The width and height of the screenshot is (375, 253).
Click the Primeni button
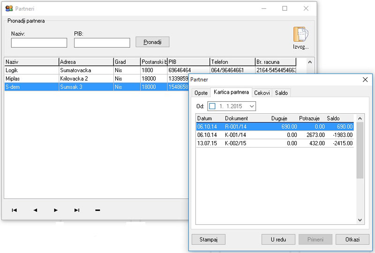315,239
